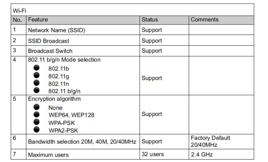Screen dimensions: 268x162
Task: Click the Network Name (SSID) cell
Action: [x=83, y=30]
